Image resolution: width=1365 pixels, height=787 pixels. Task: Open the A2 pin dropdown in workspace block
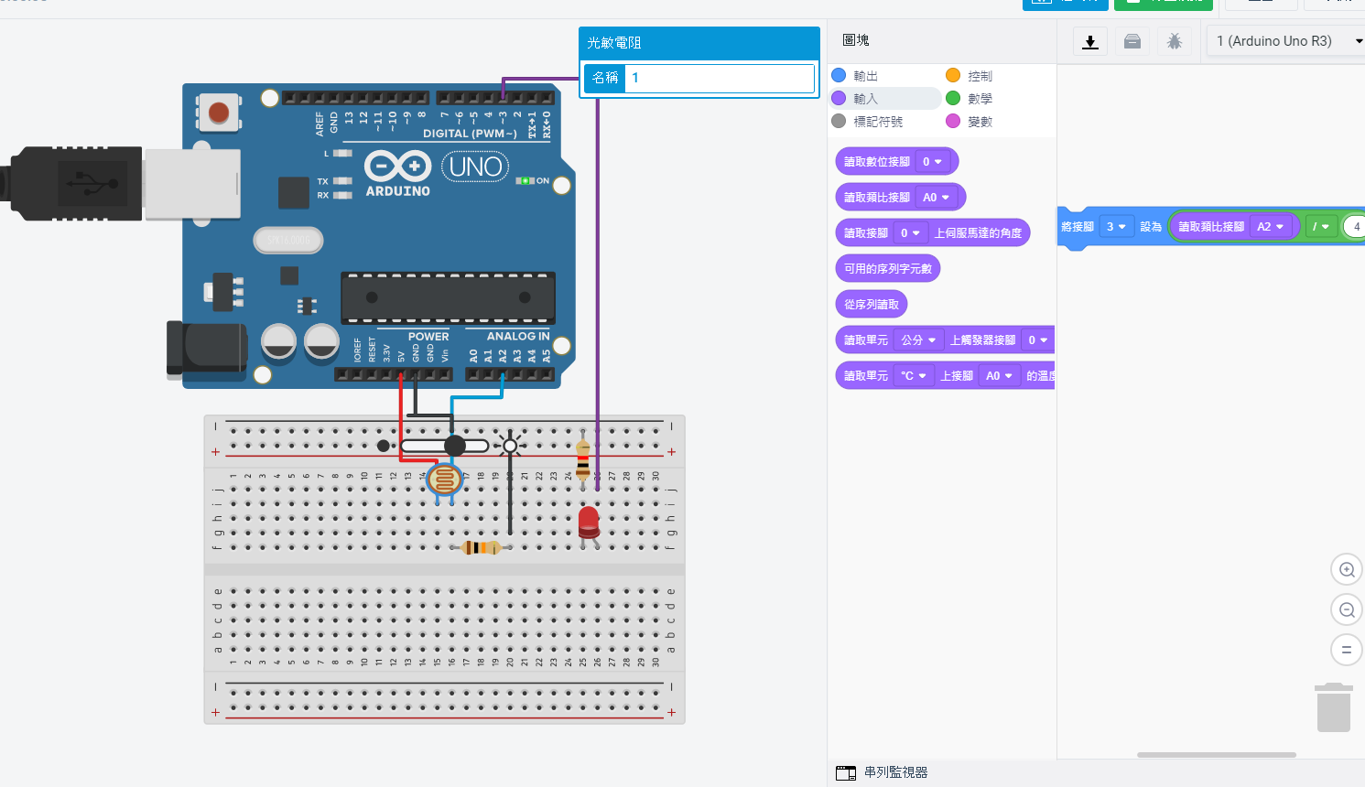(x=1270, y=227)
